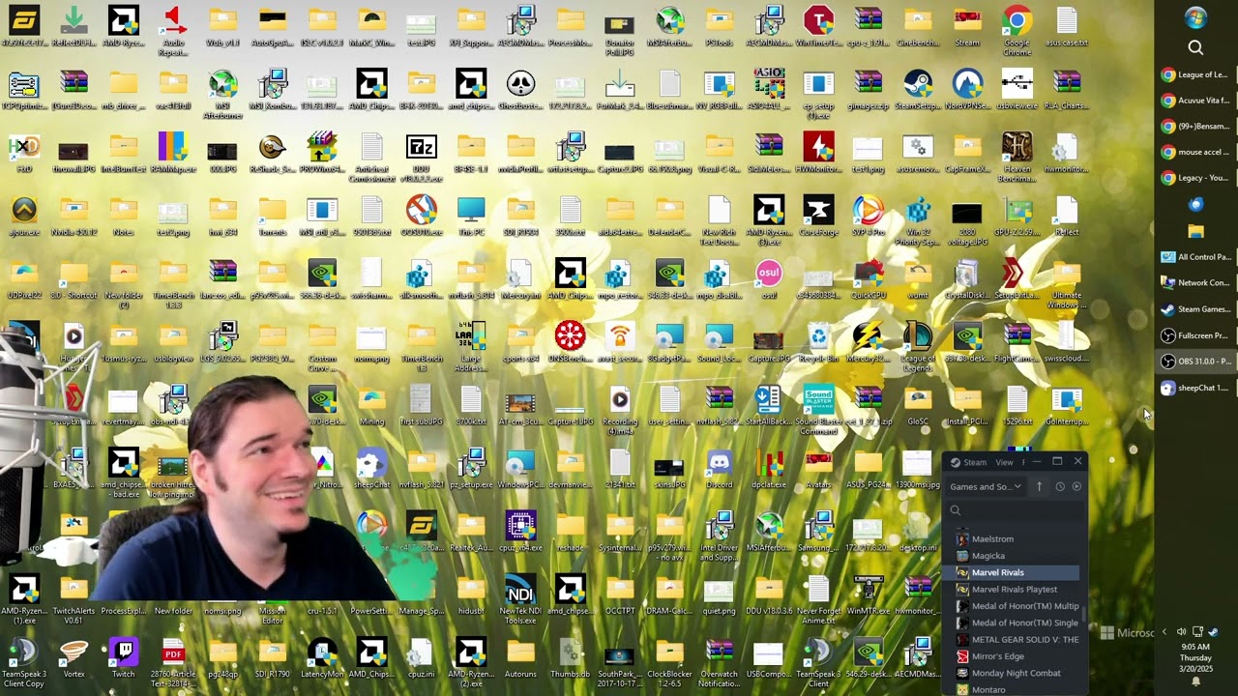Open the Steam menu in Steam window
Screen dimensions: 1238x696
969,462
